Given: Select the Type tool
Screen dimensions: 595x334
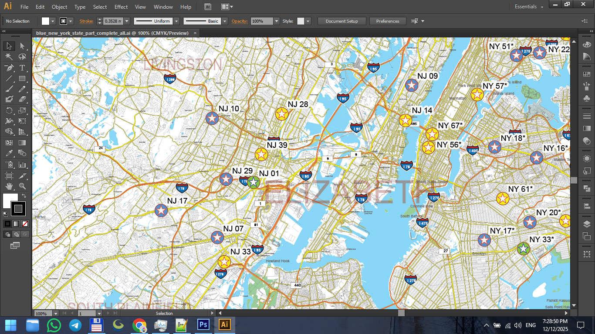Looking at the screenshot, I should point(22,67).
